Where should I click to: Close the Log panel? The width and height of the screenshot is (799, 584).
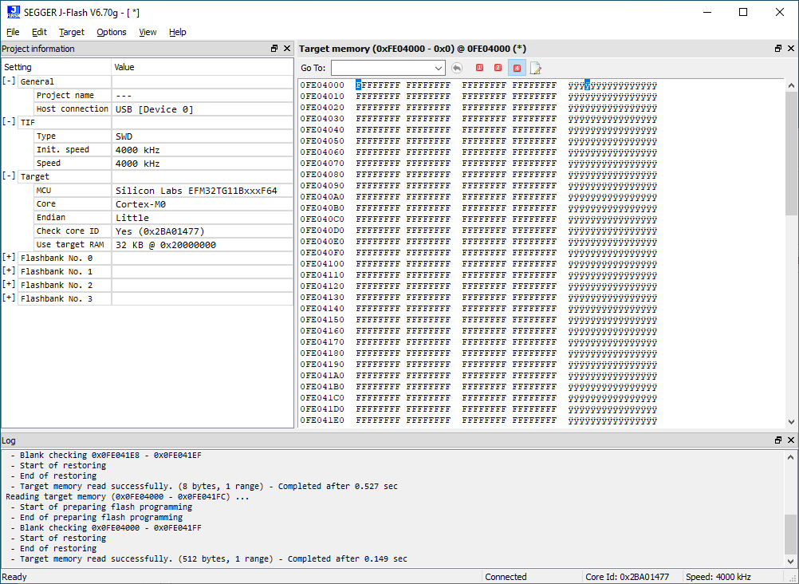click(x=791, y=440)
